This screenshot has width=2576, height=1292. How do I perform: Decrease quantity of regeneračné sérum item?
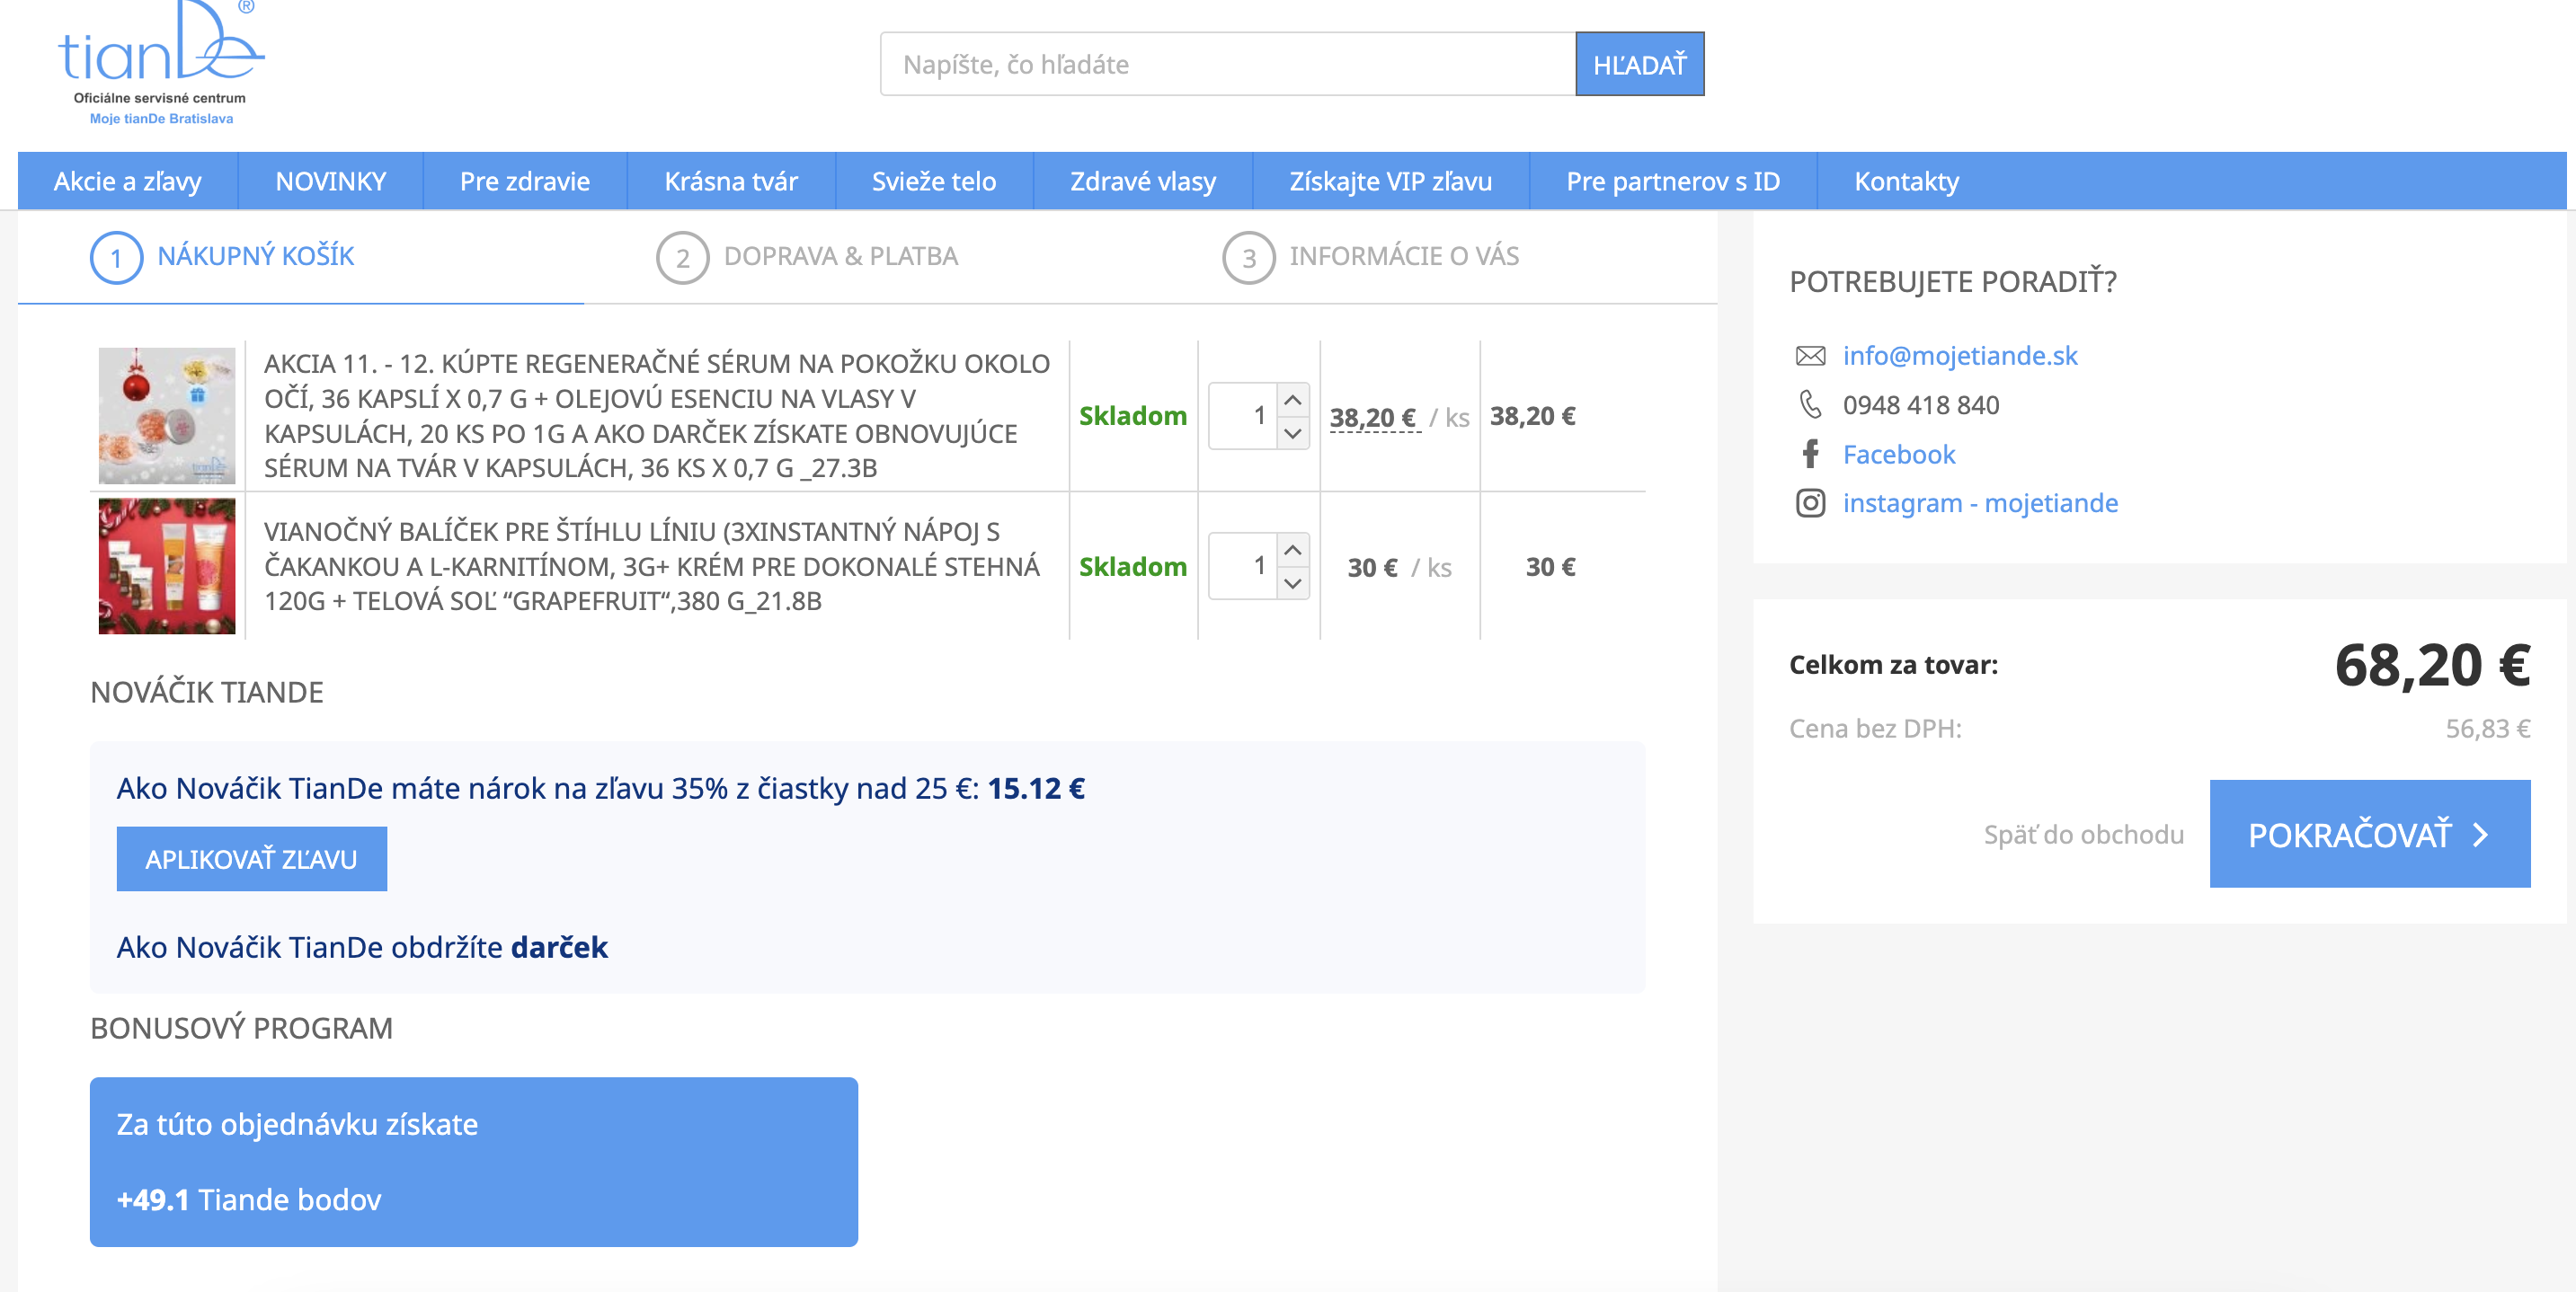[x=1292, y=433]
